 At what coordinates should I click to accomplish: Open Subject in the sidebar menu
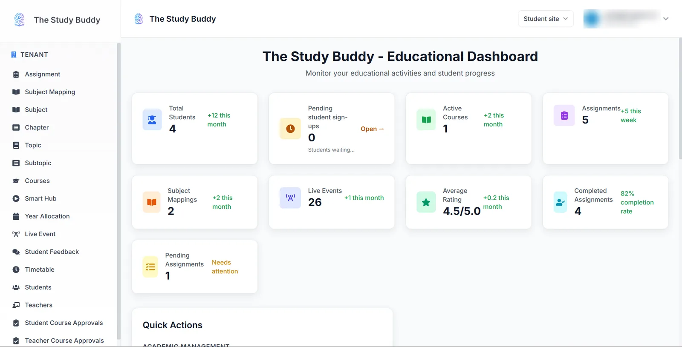coord(58,110)
